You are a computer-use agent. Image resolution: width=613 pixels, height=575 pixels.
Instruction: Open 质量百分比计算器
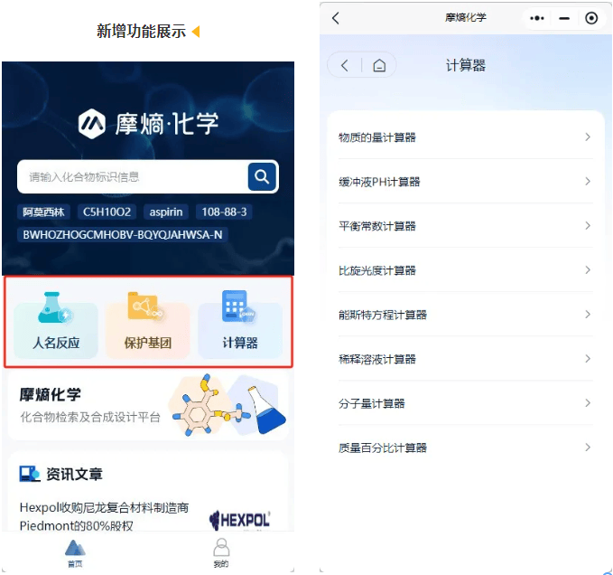tap(465, 448)
